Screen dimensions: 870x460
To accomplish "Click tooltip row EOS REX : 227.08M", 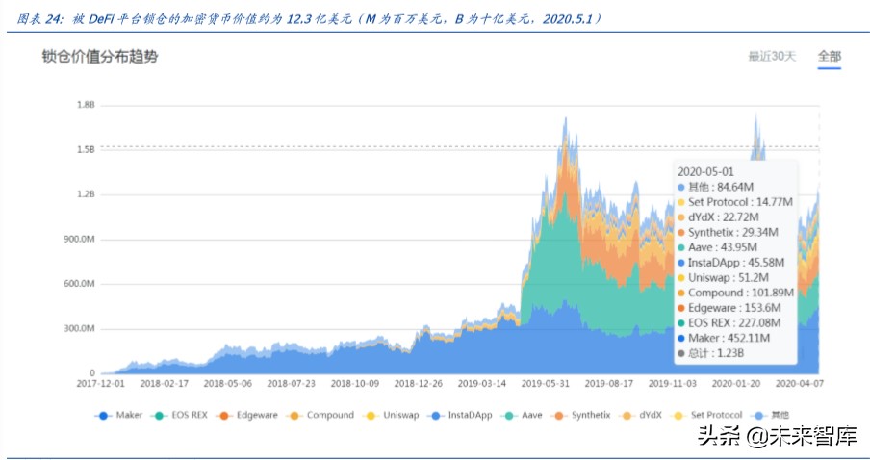I will (x=729, y=322).
